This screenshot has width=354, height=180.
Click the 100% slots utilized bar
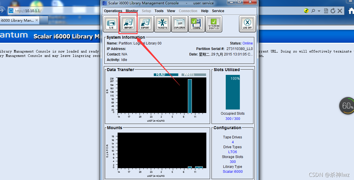[233, 92]
